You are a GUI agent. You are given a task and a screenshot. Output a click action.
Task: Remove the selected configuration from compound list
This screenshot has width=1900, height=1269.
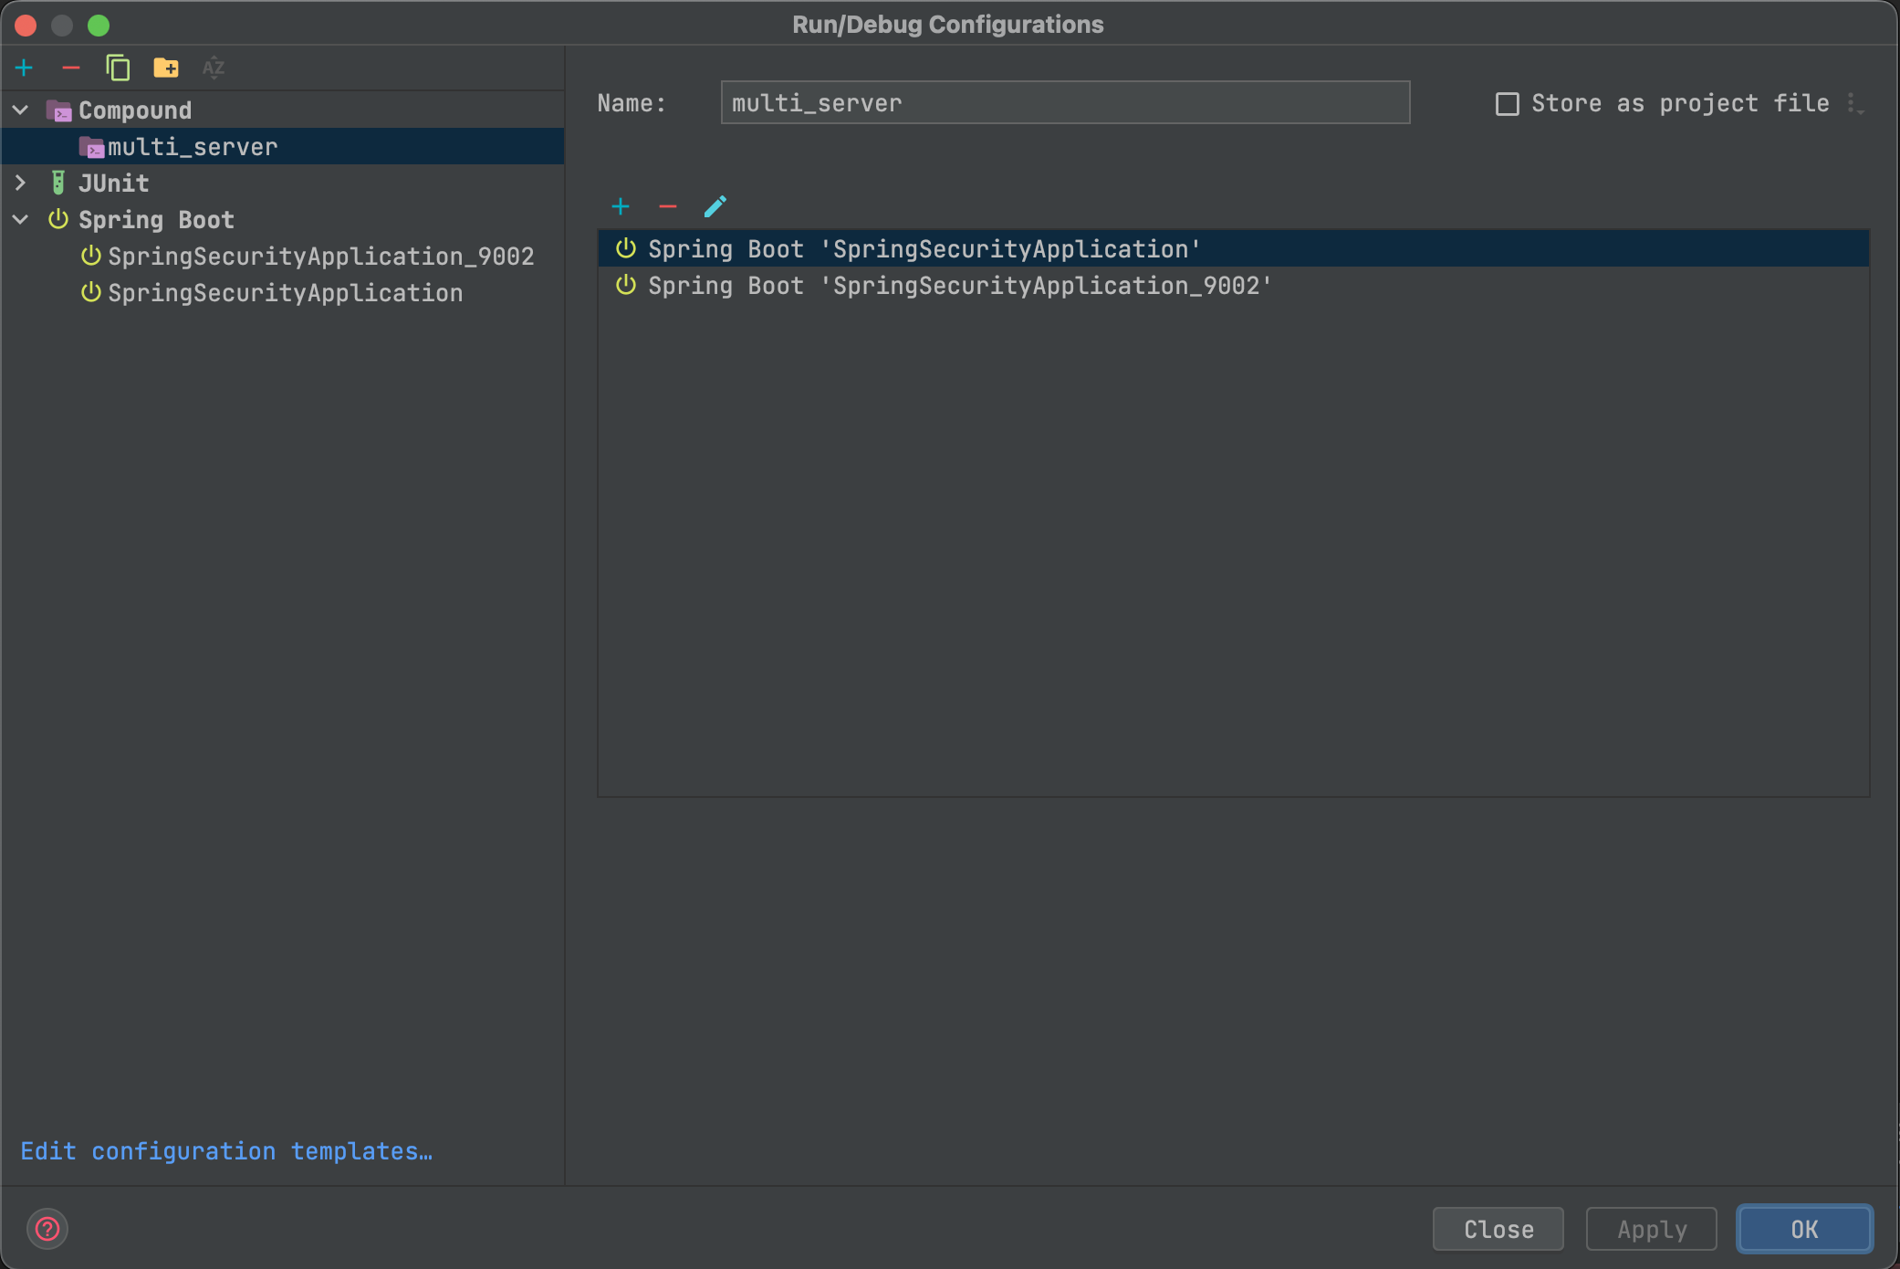(x=668, y=206)
